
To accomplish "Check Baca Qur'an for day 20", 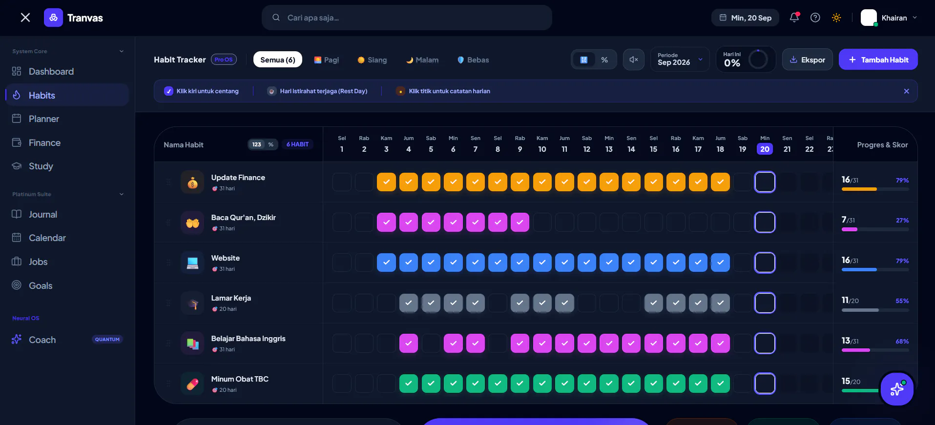I will [x=765, y=223].
